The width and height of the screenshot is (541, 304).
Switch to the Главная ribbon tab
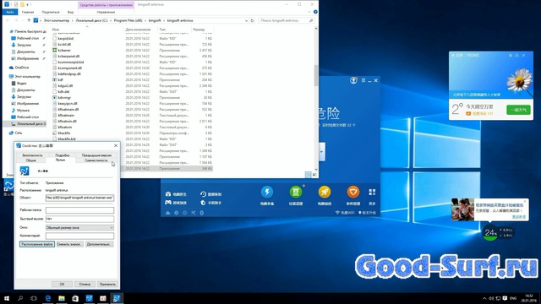[x=28, y=12]
